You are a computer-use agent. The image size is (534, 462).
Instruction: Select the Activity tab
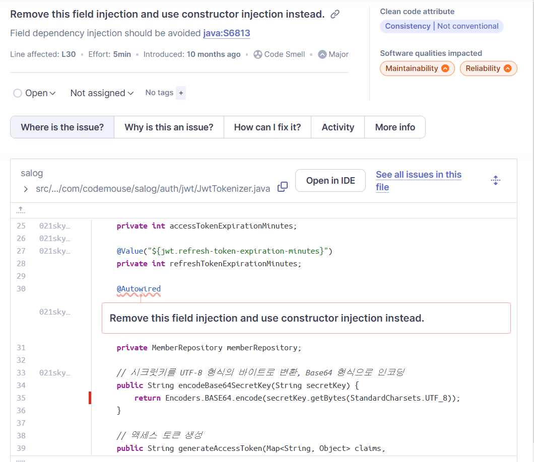[338, 127]
